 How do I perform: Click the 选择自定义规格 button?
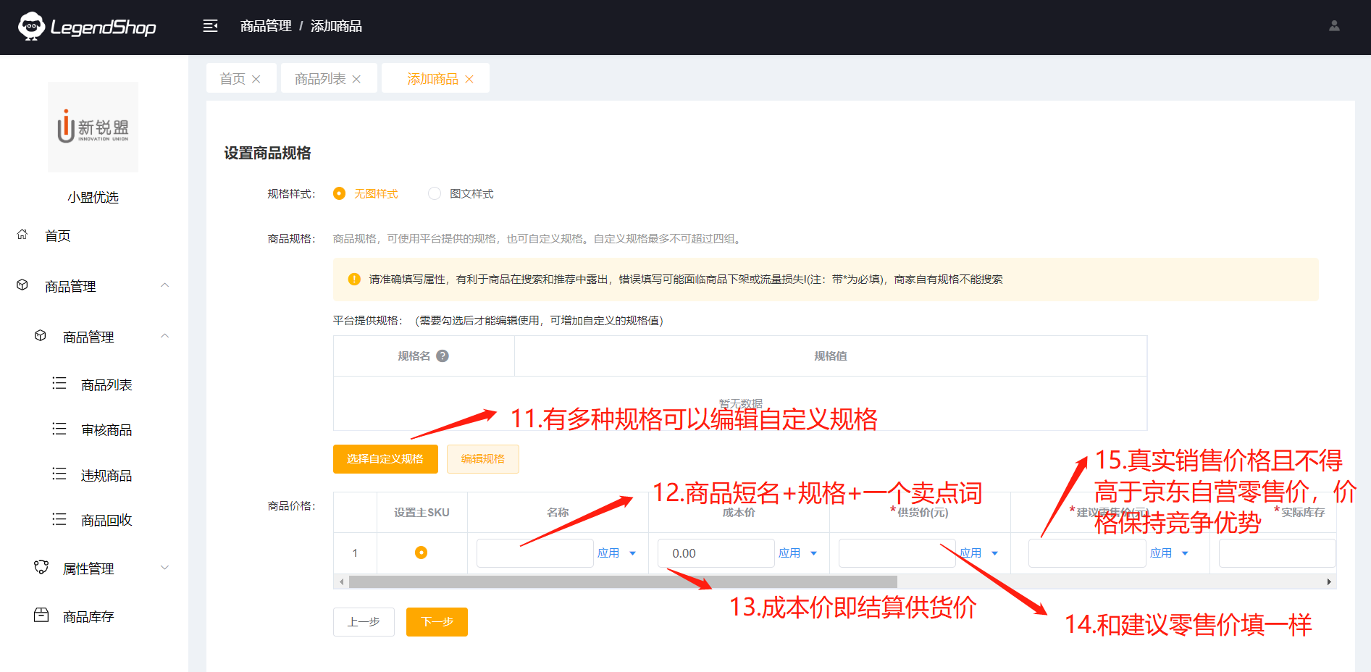point(385,459)
